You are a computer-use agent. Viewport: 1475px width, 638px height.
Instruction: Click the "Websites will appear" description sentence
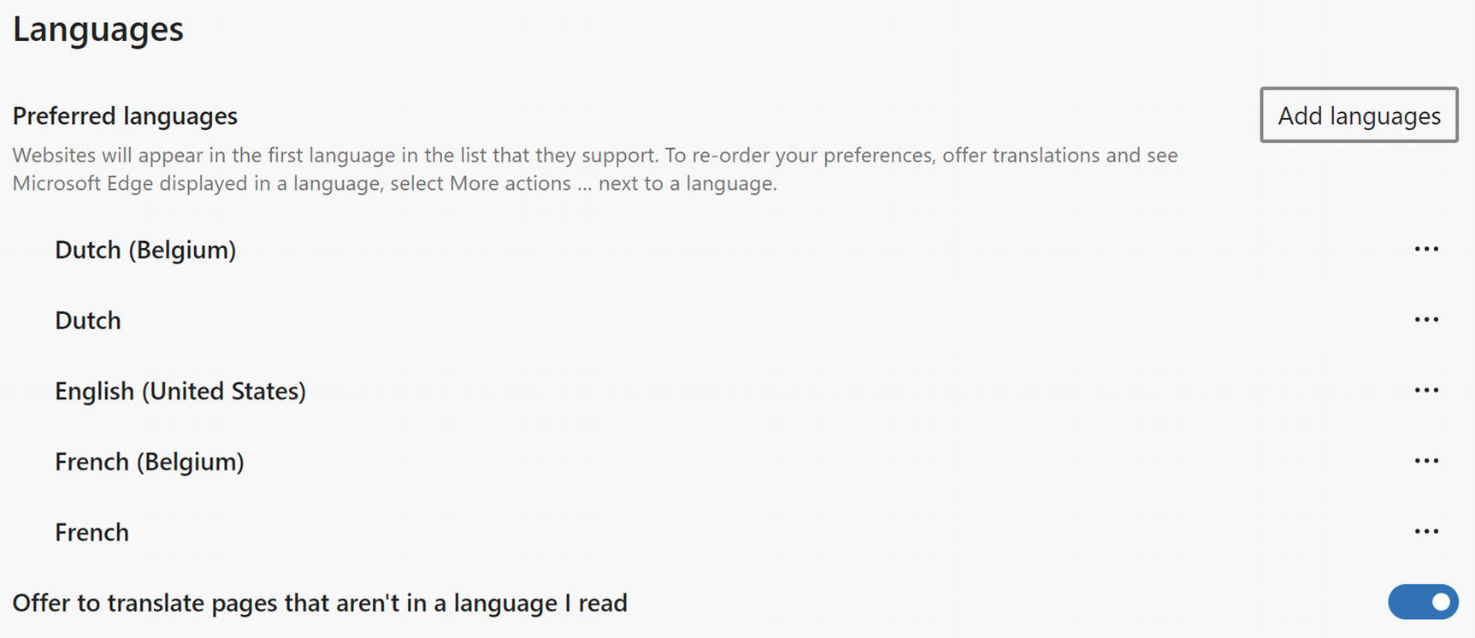335,156
